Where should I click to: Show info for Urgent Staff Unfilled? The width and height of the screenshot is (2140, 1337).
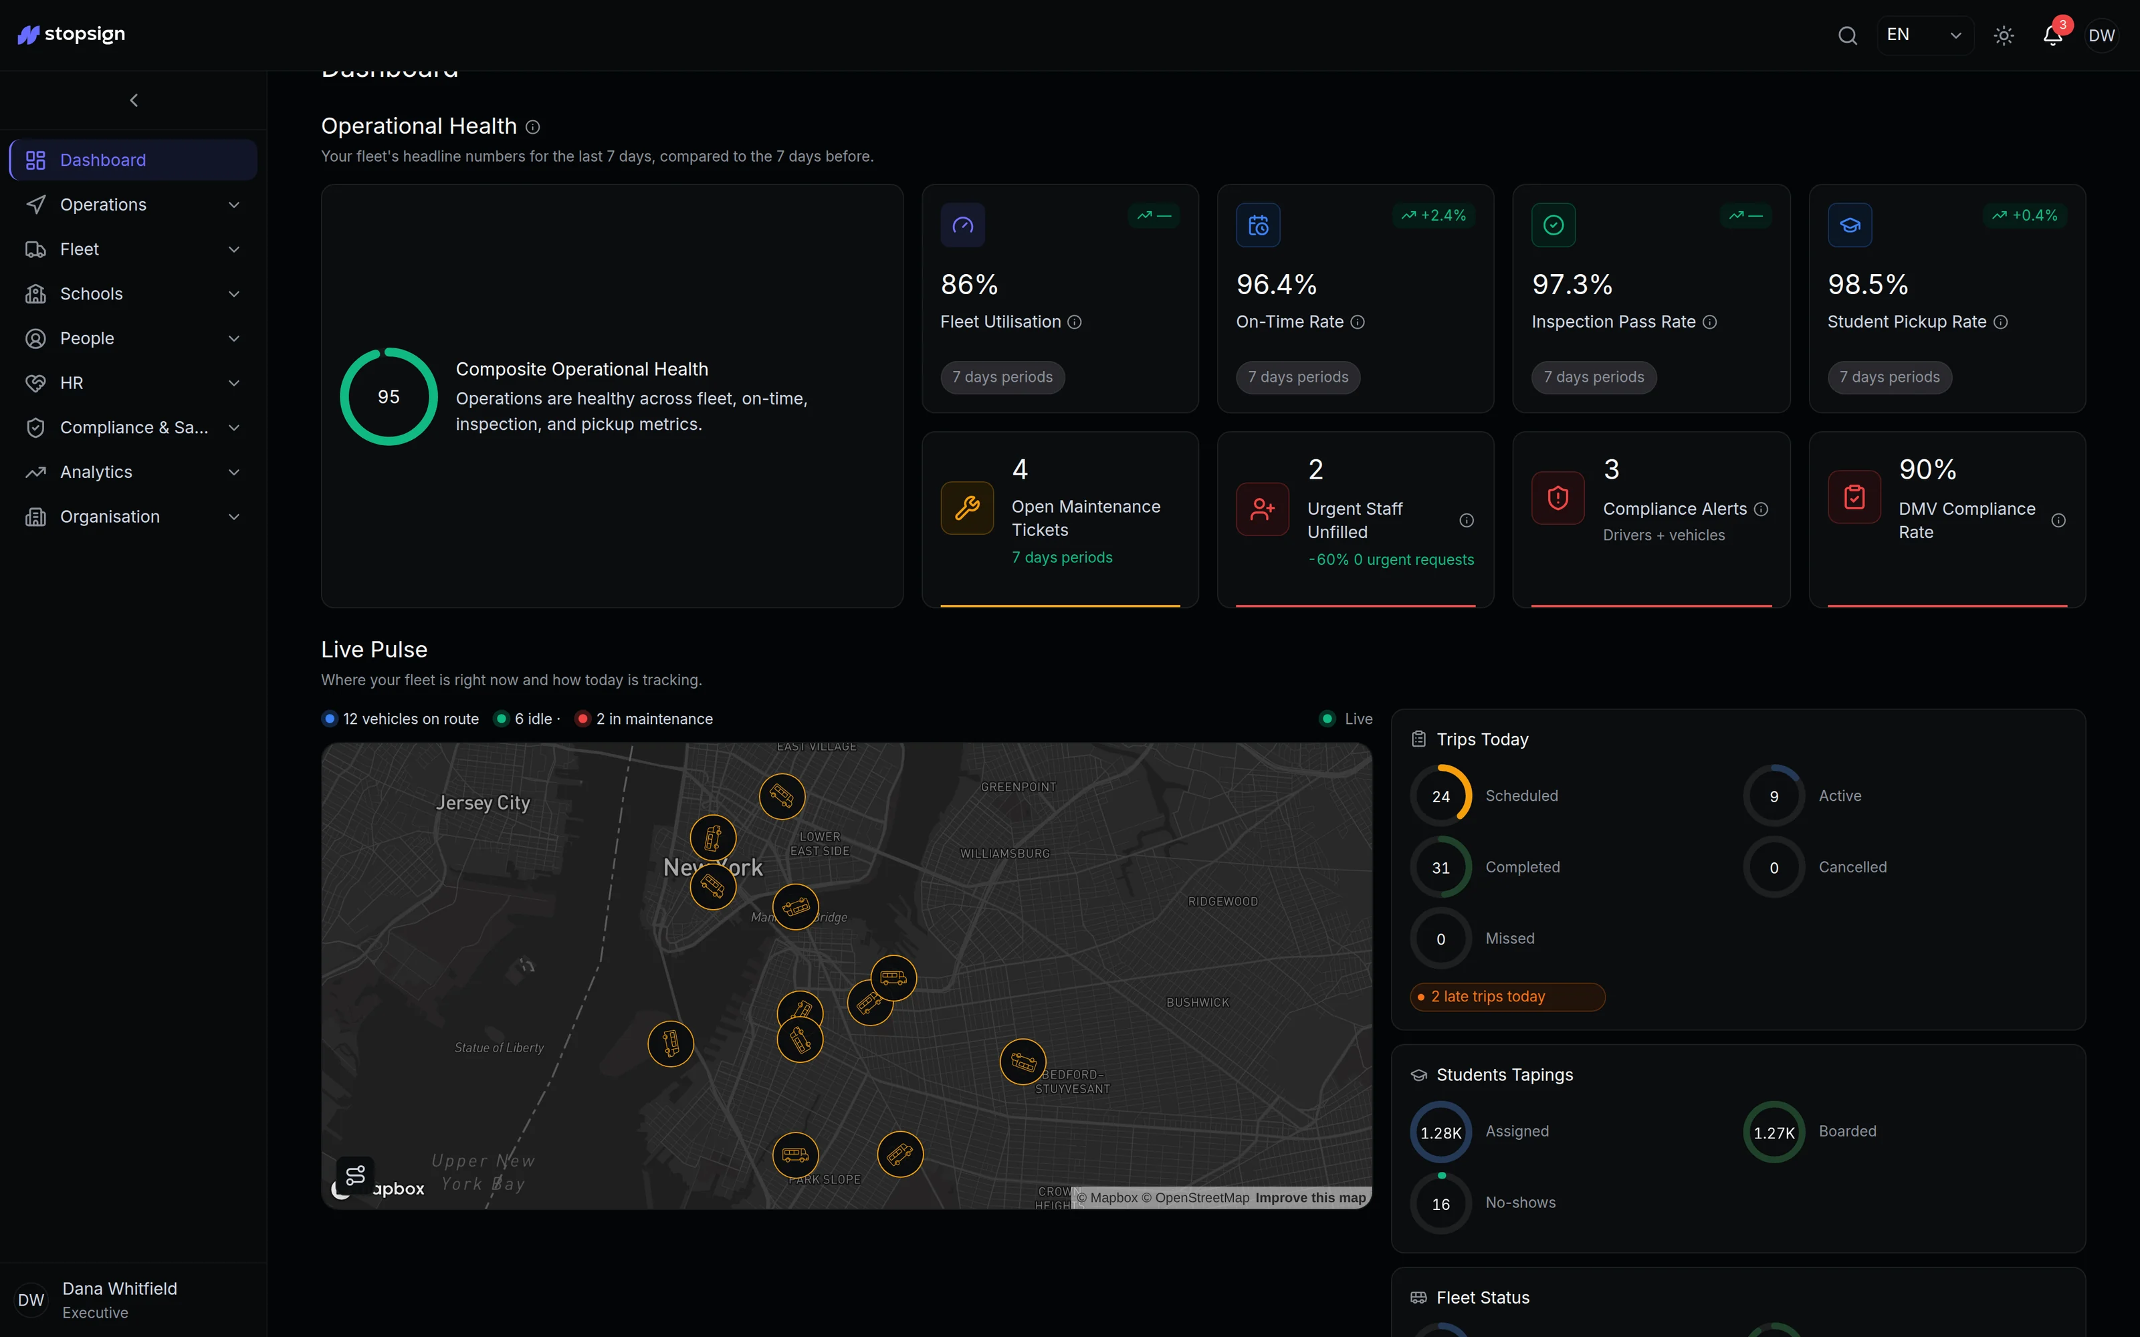(x=1466, y=520)
